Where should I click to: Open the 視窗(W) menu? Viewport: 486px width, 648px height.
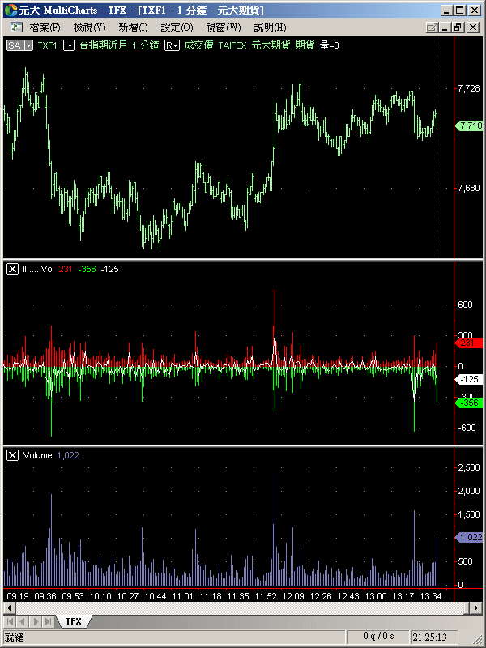click(x=224, y=28)
